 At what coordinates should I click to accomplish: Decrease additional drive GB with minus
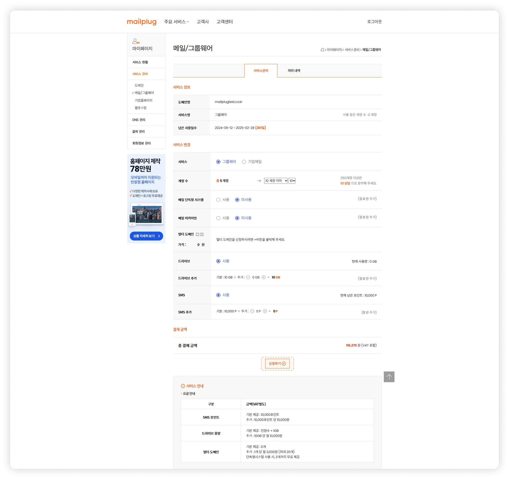[x=248, y=277]
